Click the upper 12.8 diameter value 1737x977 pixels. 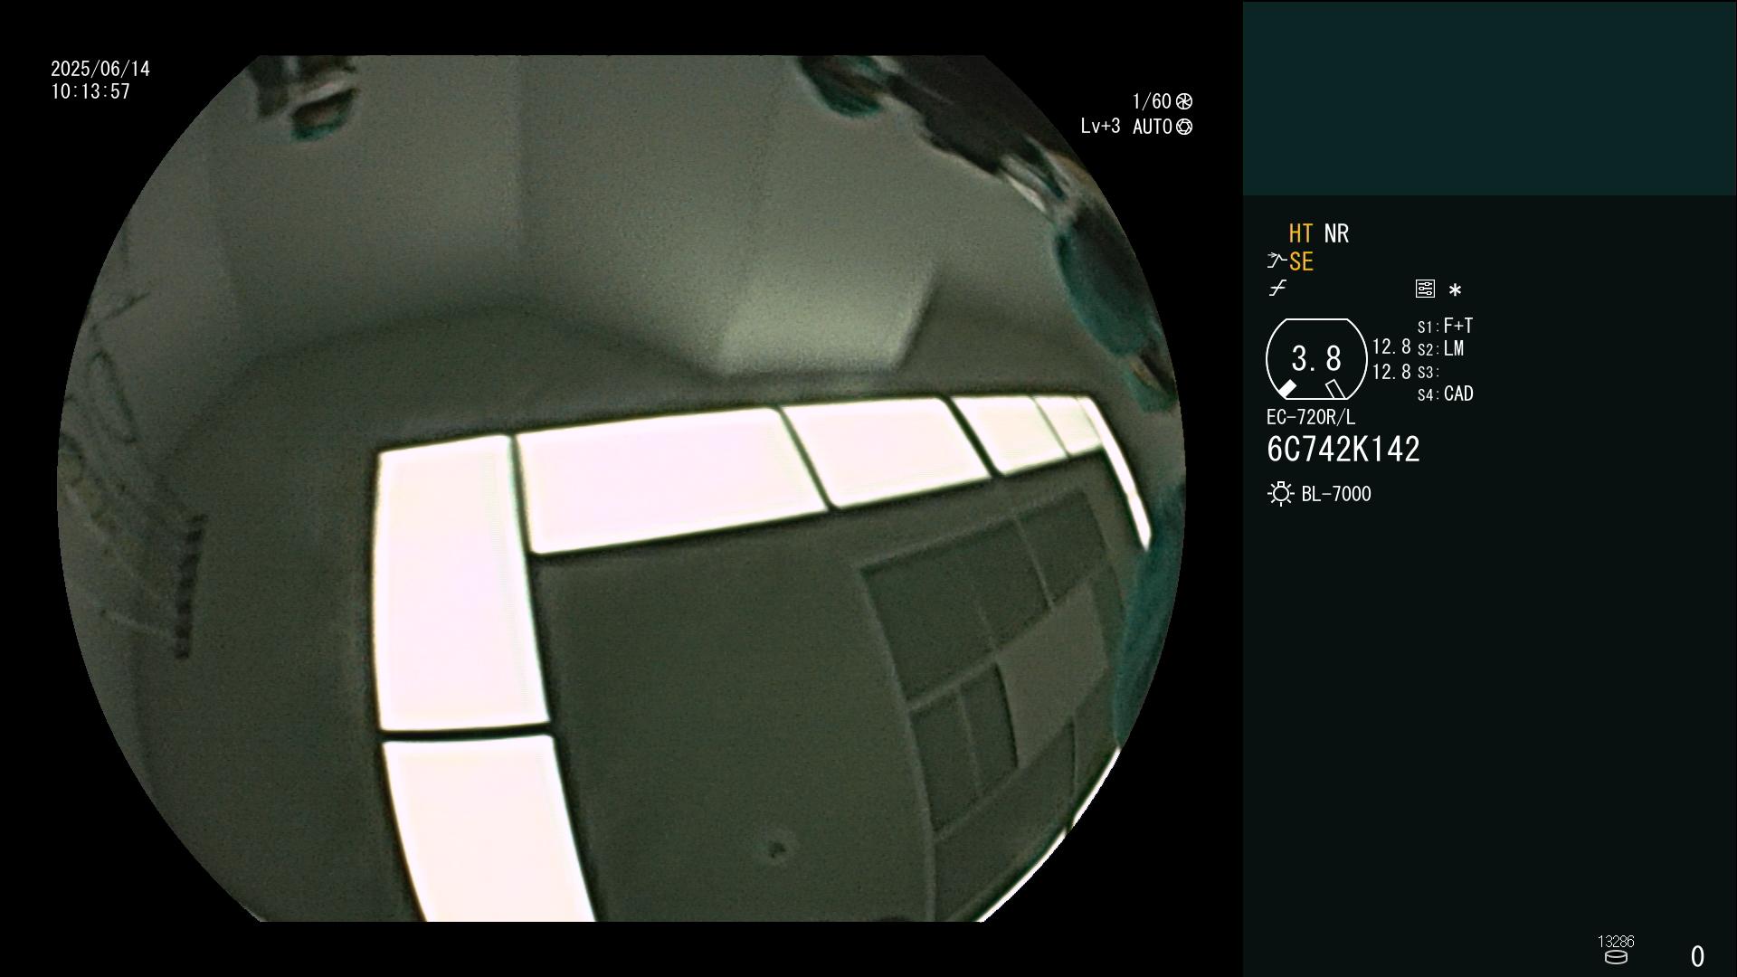click(1391, 346)
